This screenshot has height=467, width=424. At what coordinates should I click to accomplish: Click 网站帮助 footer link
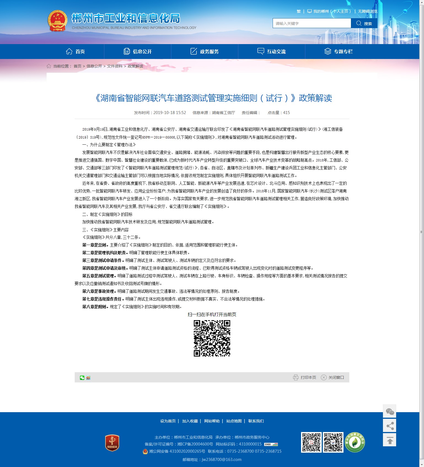pyautogui.click(x=212, y=421)
